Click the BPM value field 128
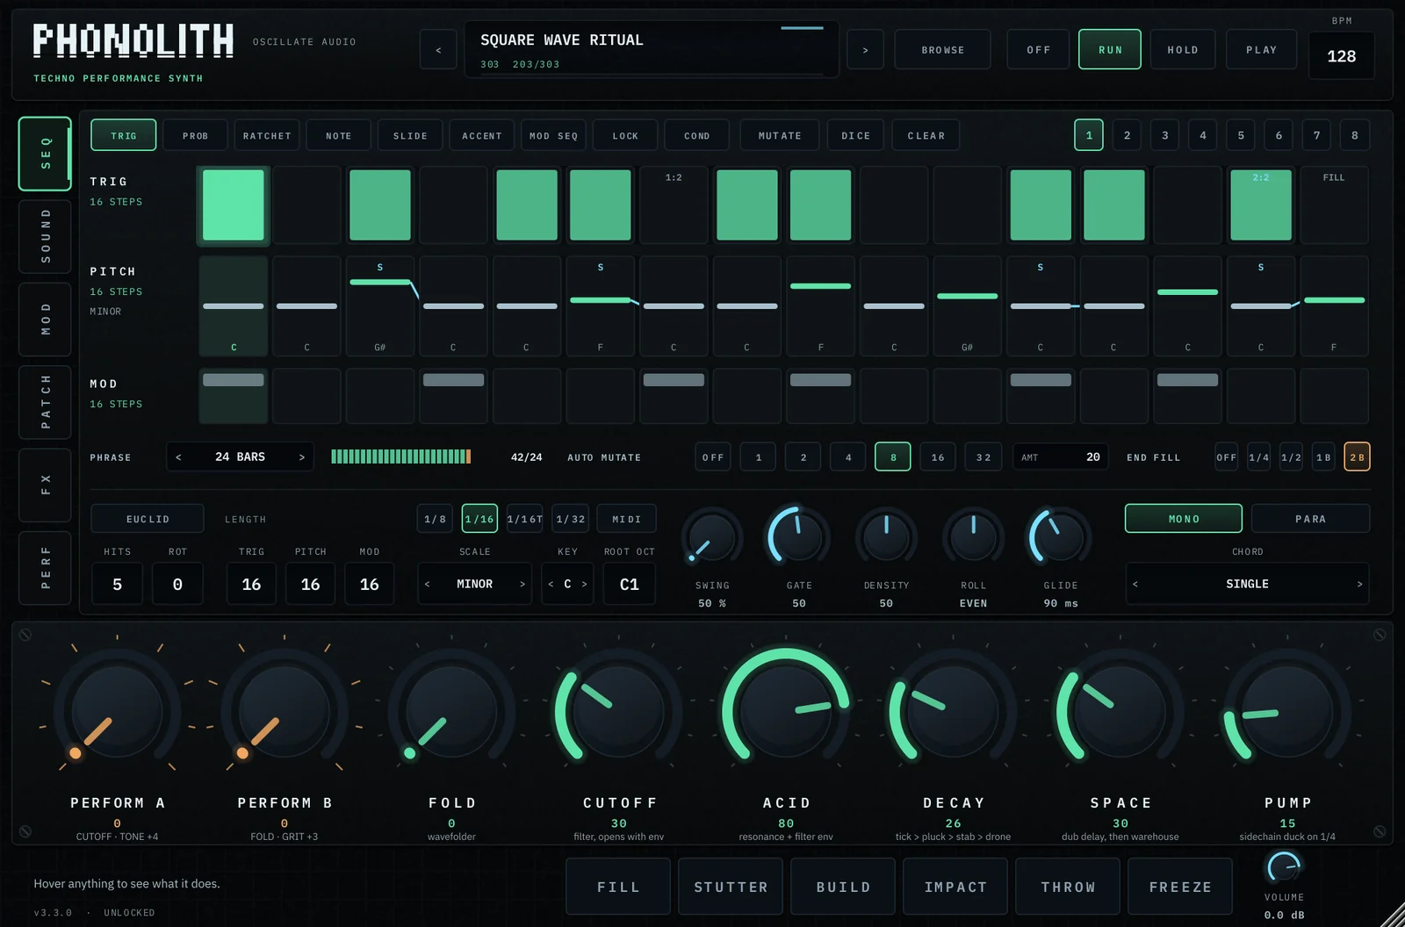The width and height of the screenshot is (1405, 927). pos(1341,56)
